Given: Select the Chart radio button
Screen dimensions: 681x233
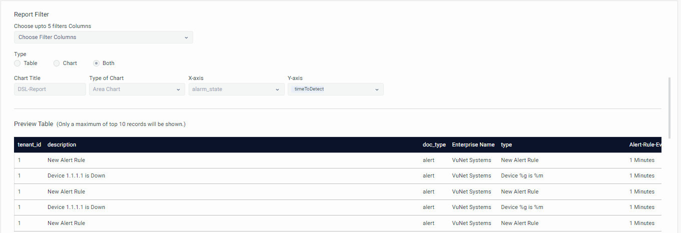Looking at the screenshot, I should [57, 63].
